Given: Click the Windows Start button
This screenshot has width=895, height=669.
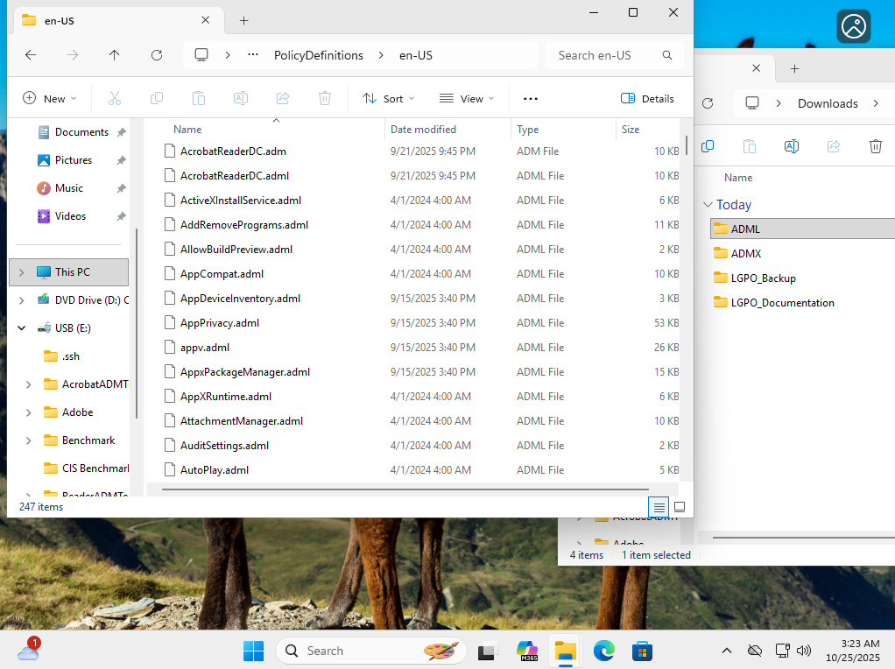Looking at the screenshot, I should (253, 651).
